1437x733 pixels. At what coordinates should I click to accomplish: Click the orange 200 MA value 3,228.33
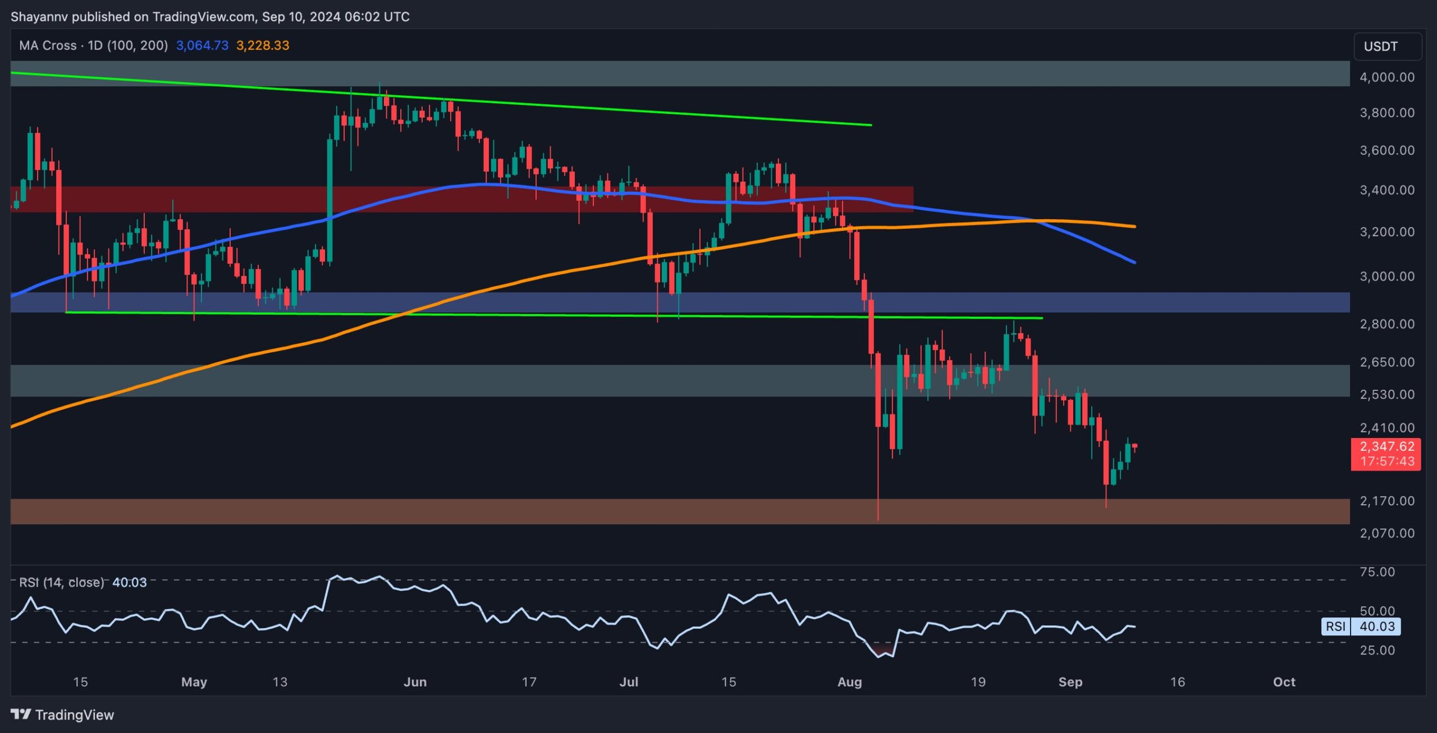coord(263,45)
